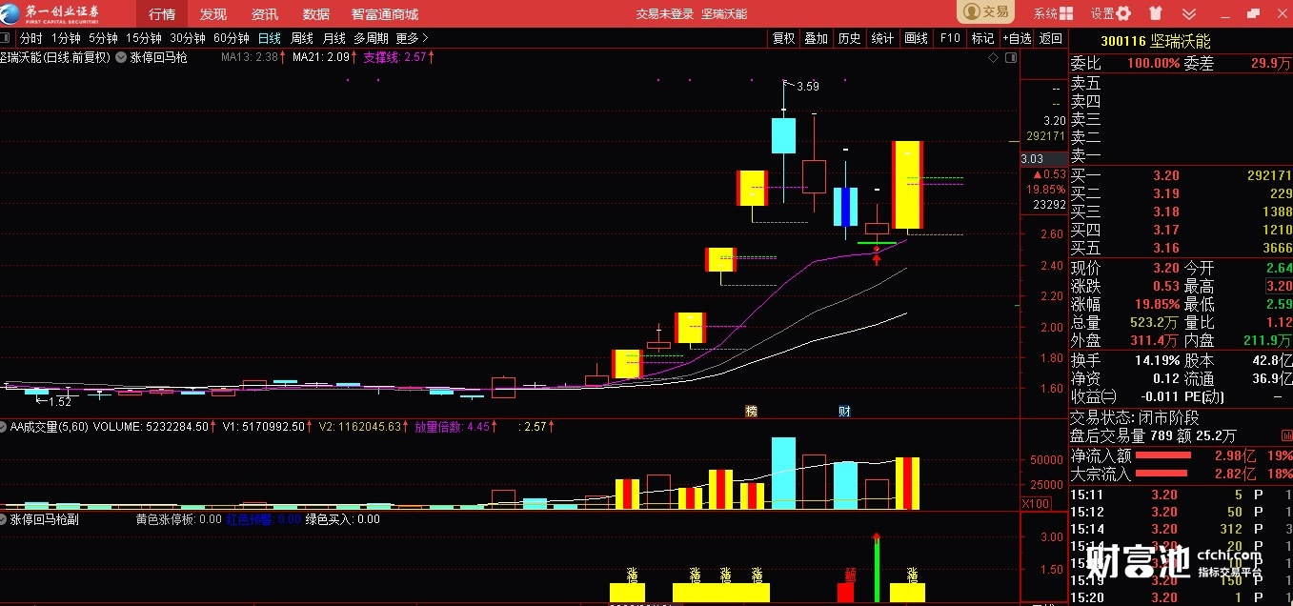Screen dimensions: 1293x606
Task: Click the diamond icon above chart
Action: click(x=993, y=58)
